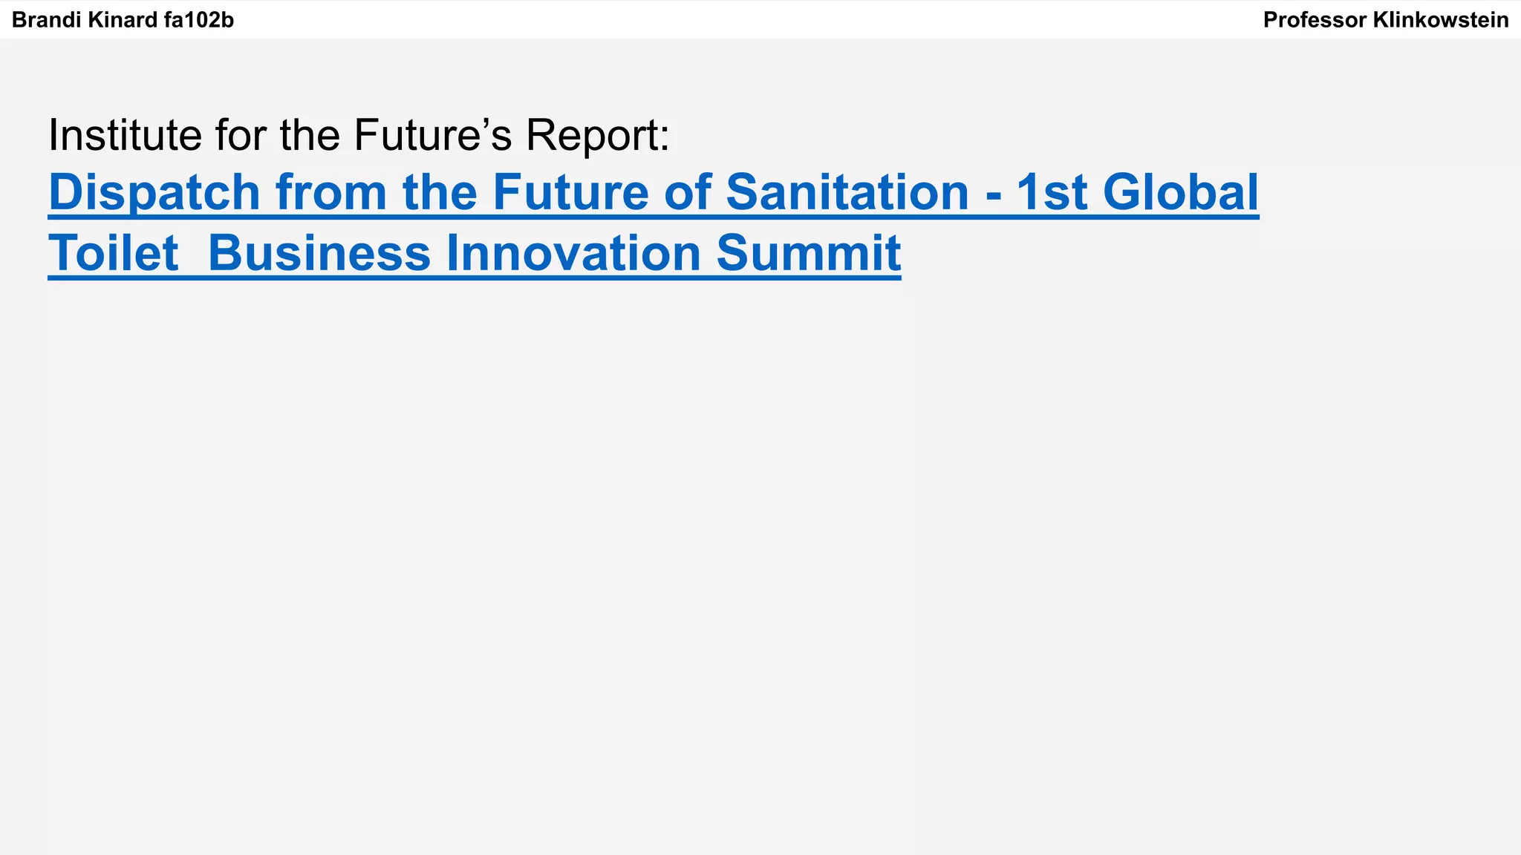Click the word 'Summit' in the link

808,253
